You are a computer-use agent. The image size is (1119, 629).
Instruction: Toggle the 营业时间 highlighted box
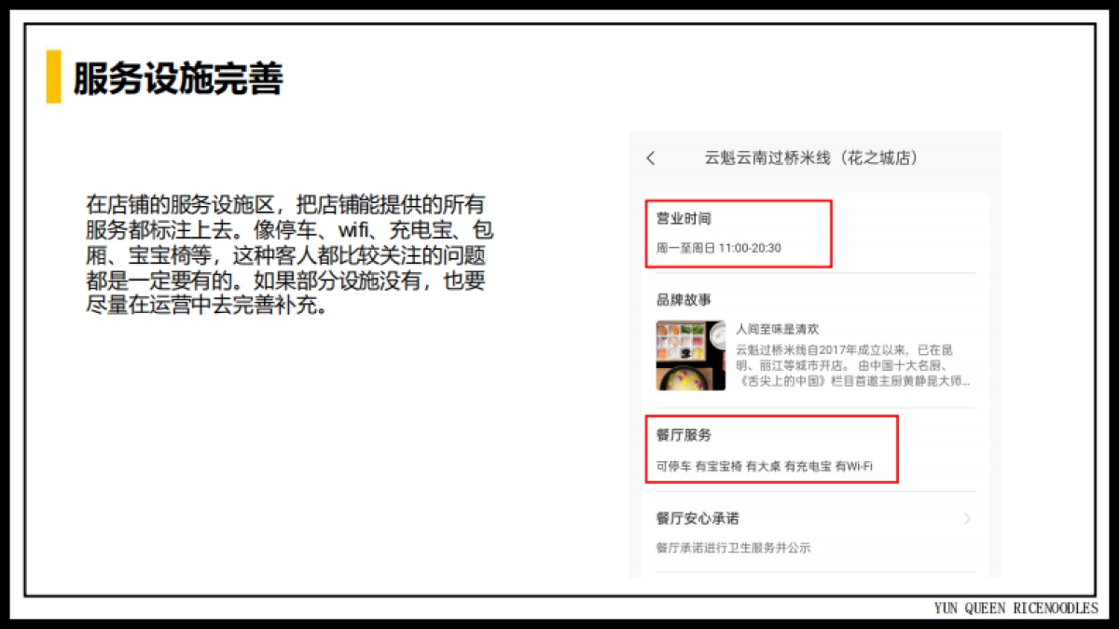(x=739, y=234)
